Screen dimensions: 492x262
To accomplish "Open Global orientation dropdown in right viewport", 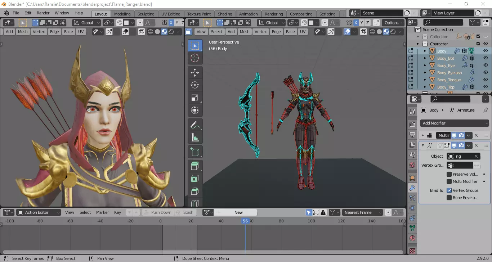I will coord(271,23).
